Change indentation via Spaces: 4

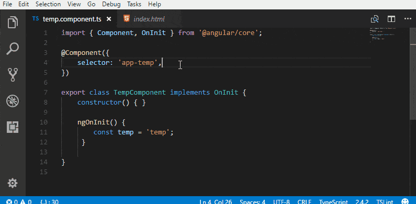(x=252, y=202)
